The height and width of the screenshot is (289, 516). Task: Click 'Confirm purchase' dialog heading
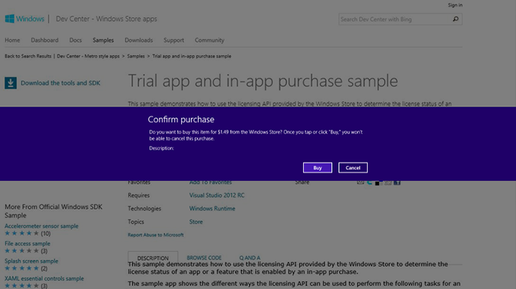181,119
